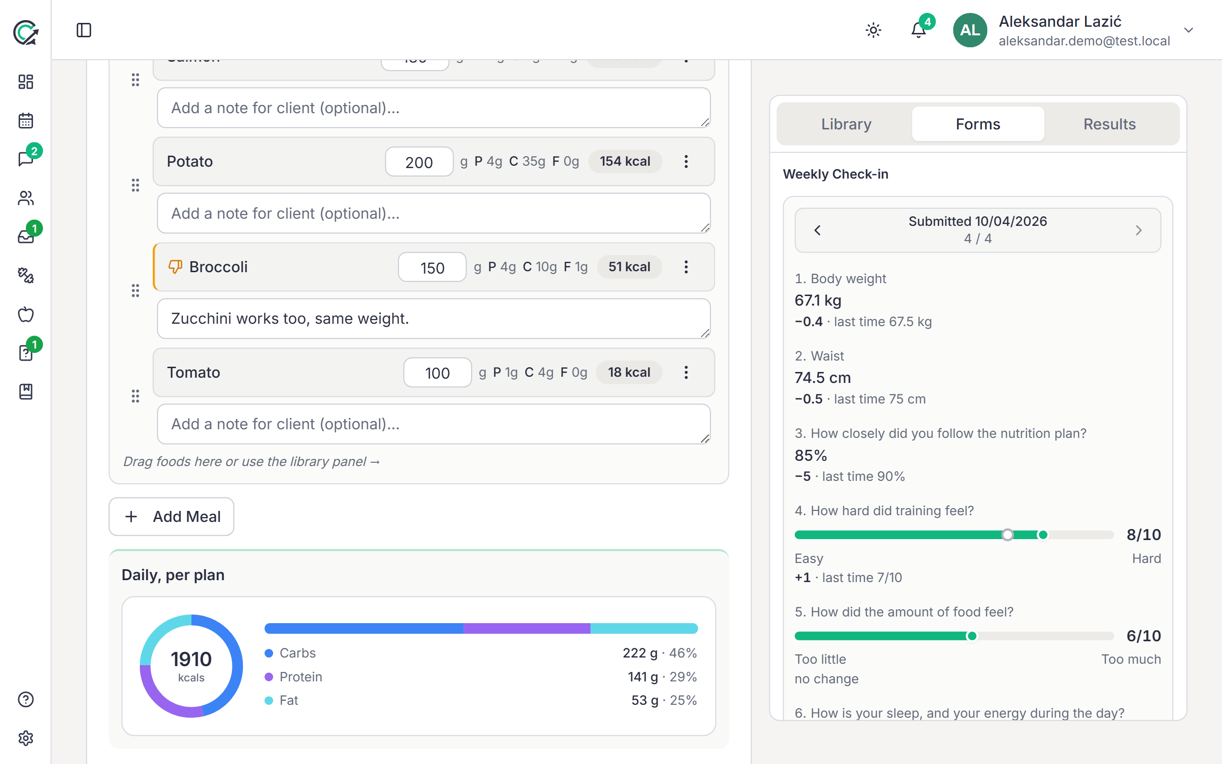Screen dimensions: 1222x764
Task: Open the inbox tray icon in sidebar
Action: click(x=26, y=236)
